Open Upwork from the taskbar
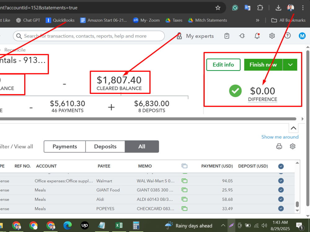This screenshot has height=232, width=310. pos(85,226)
